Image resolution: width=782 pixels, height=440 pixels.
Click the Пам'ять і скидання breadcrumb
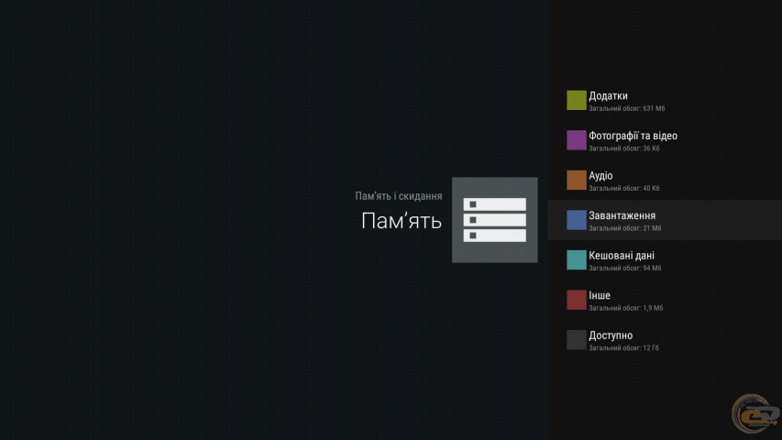(x=398, y=196)
